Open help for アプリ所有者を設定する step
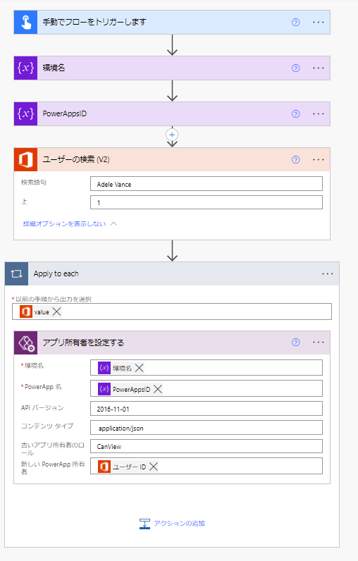The width and height of the screenshot is (358, 561). [296, 343]
